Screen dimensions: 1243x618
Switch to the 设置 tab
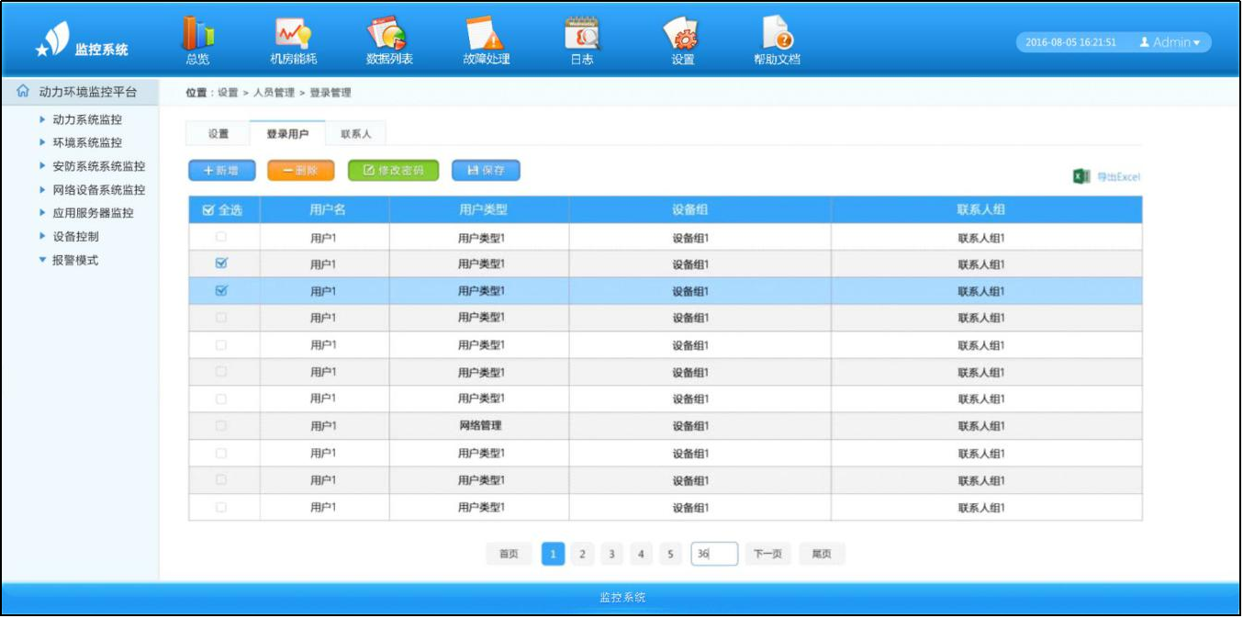point(218,134)
